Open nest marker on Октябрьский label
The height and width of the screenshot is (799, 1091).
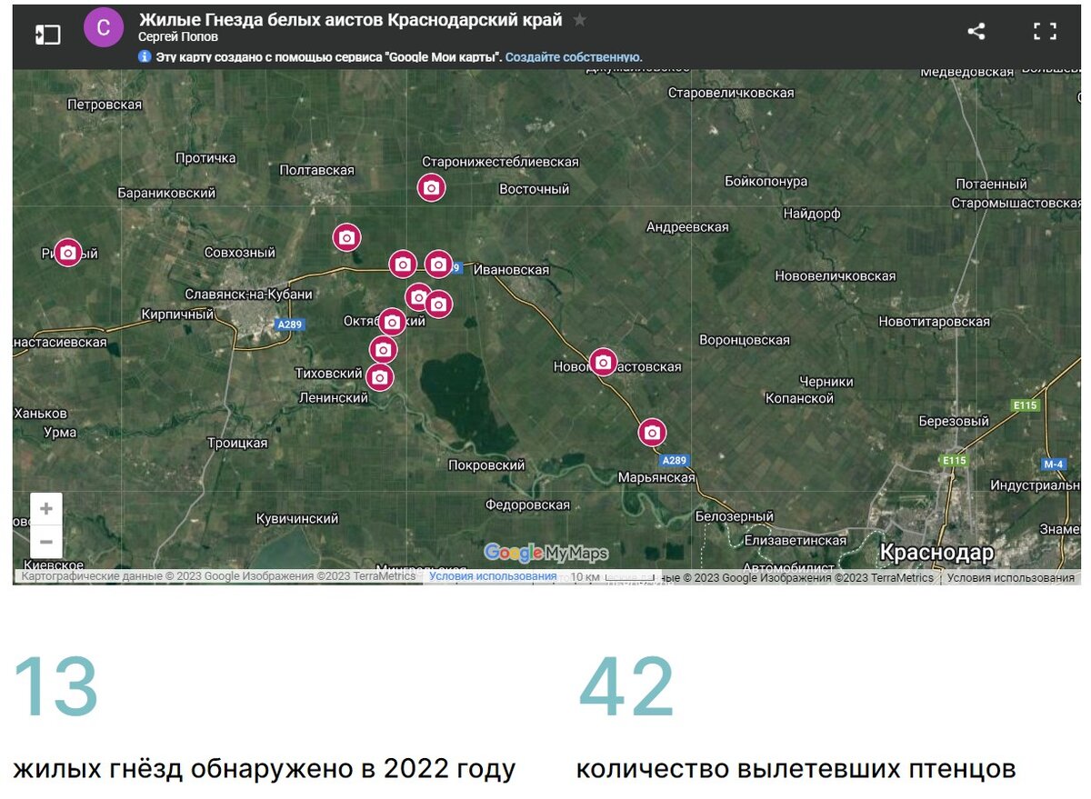coord(392,321)
